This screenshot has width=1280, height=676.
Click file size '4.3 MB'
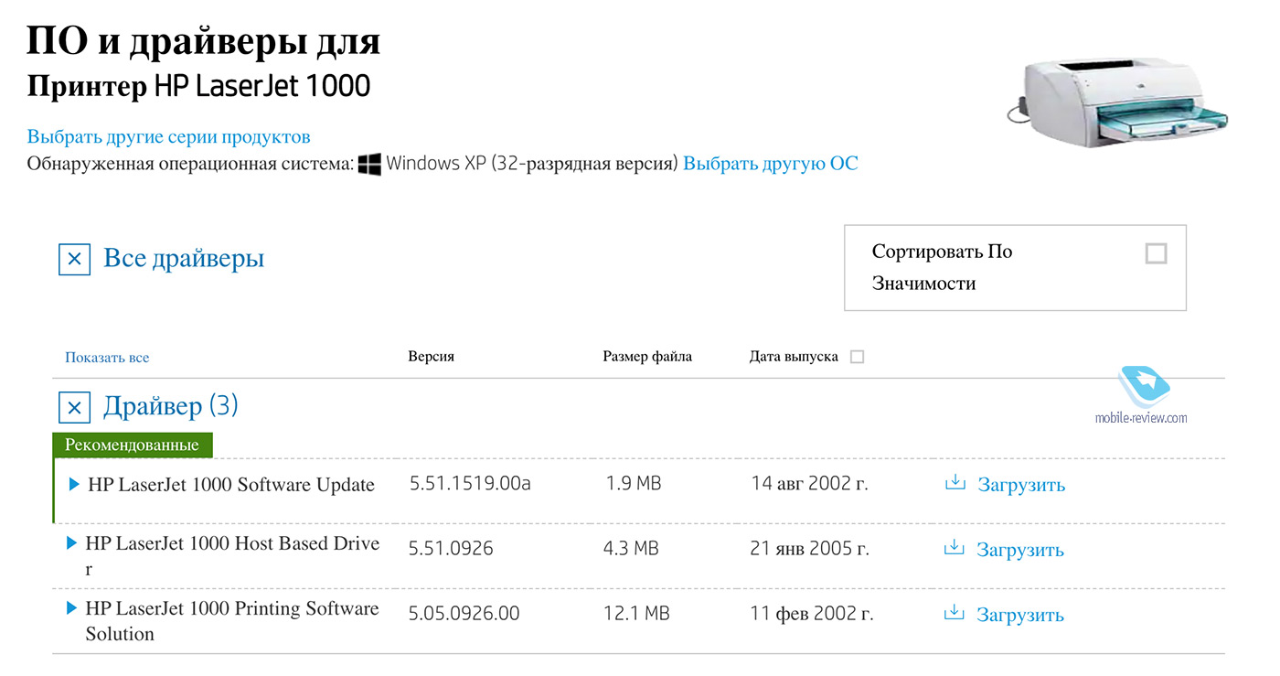point(631,549)
